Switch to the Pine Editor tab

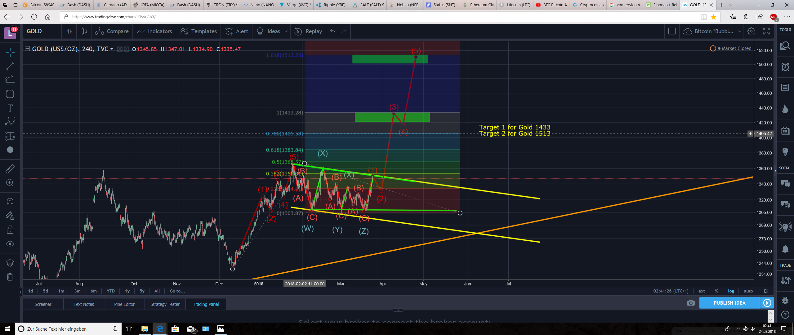124,304
